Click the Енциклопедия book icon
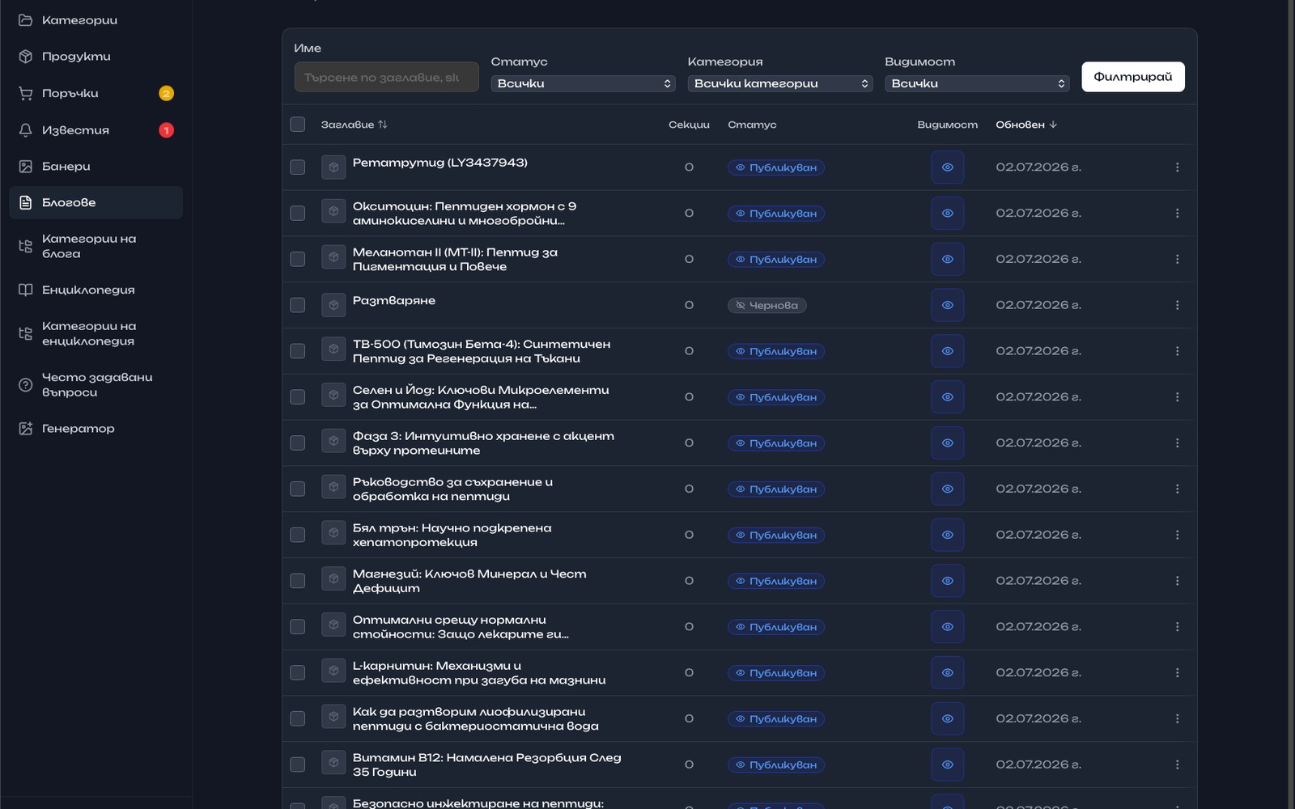 (x=26, y=290)
